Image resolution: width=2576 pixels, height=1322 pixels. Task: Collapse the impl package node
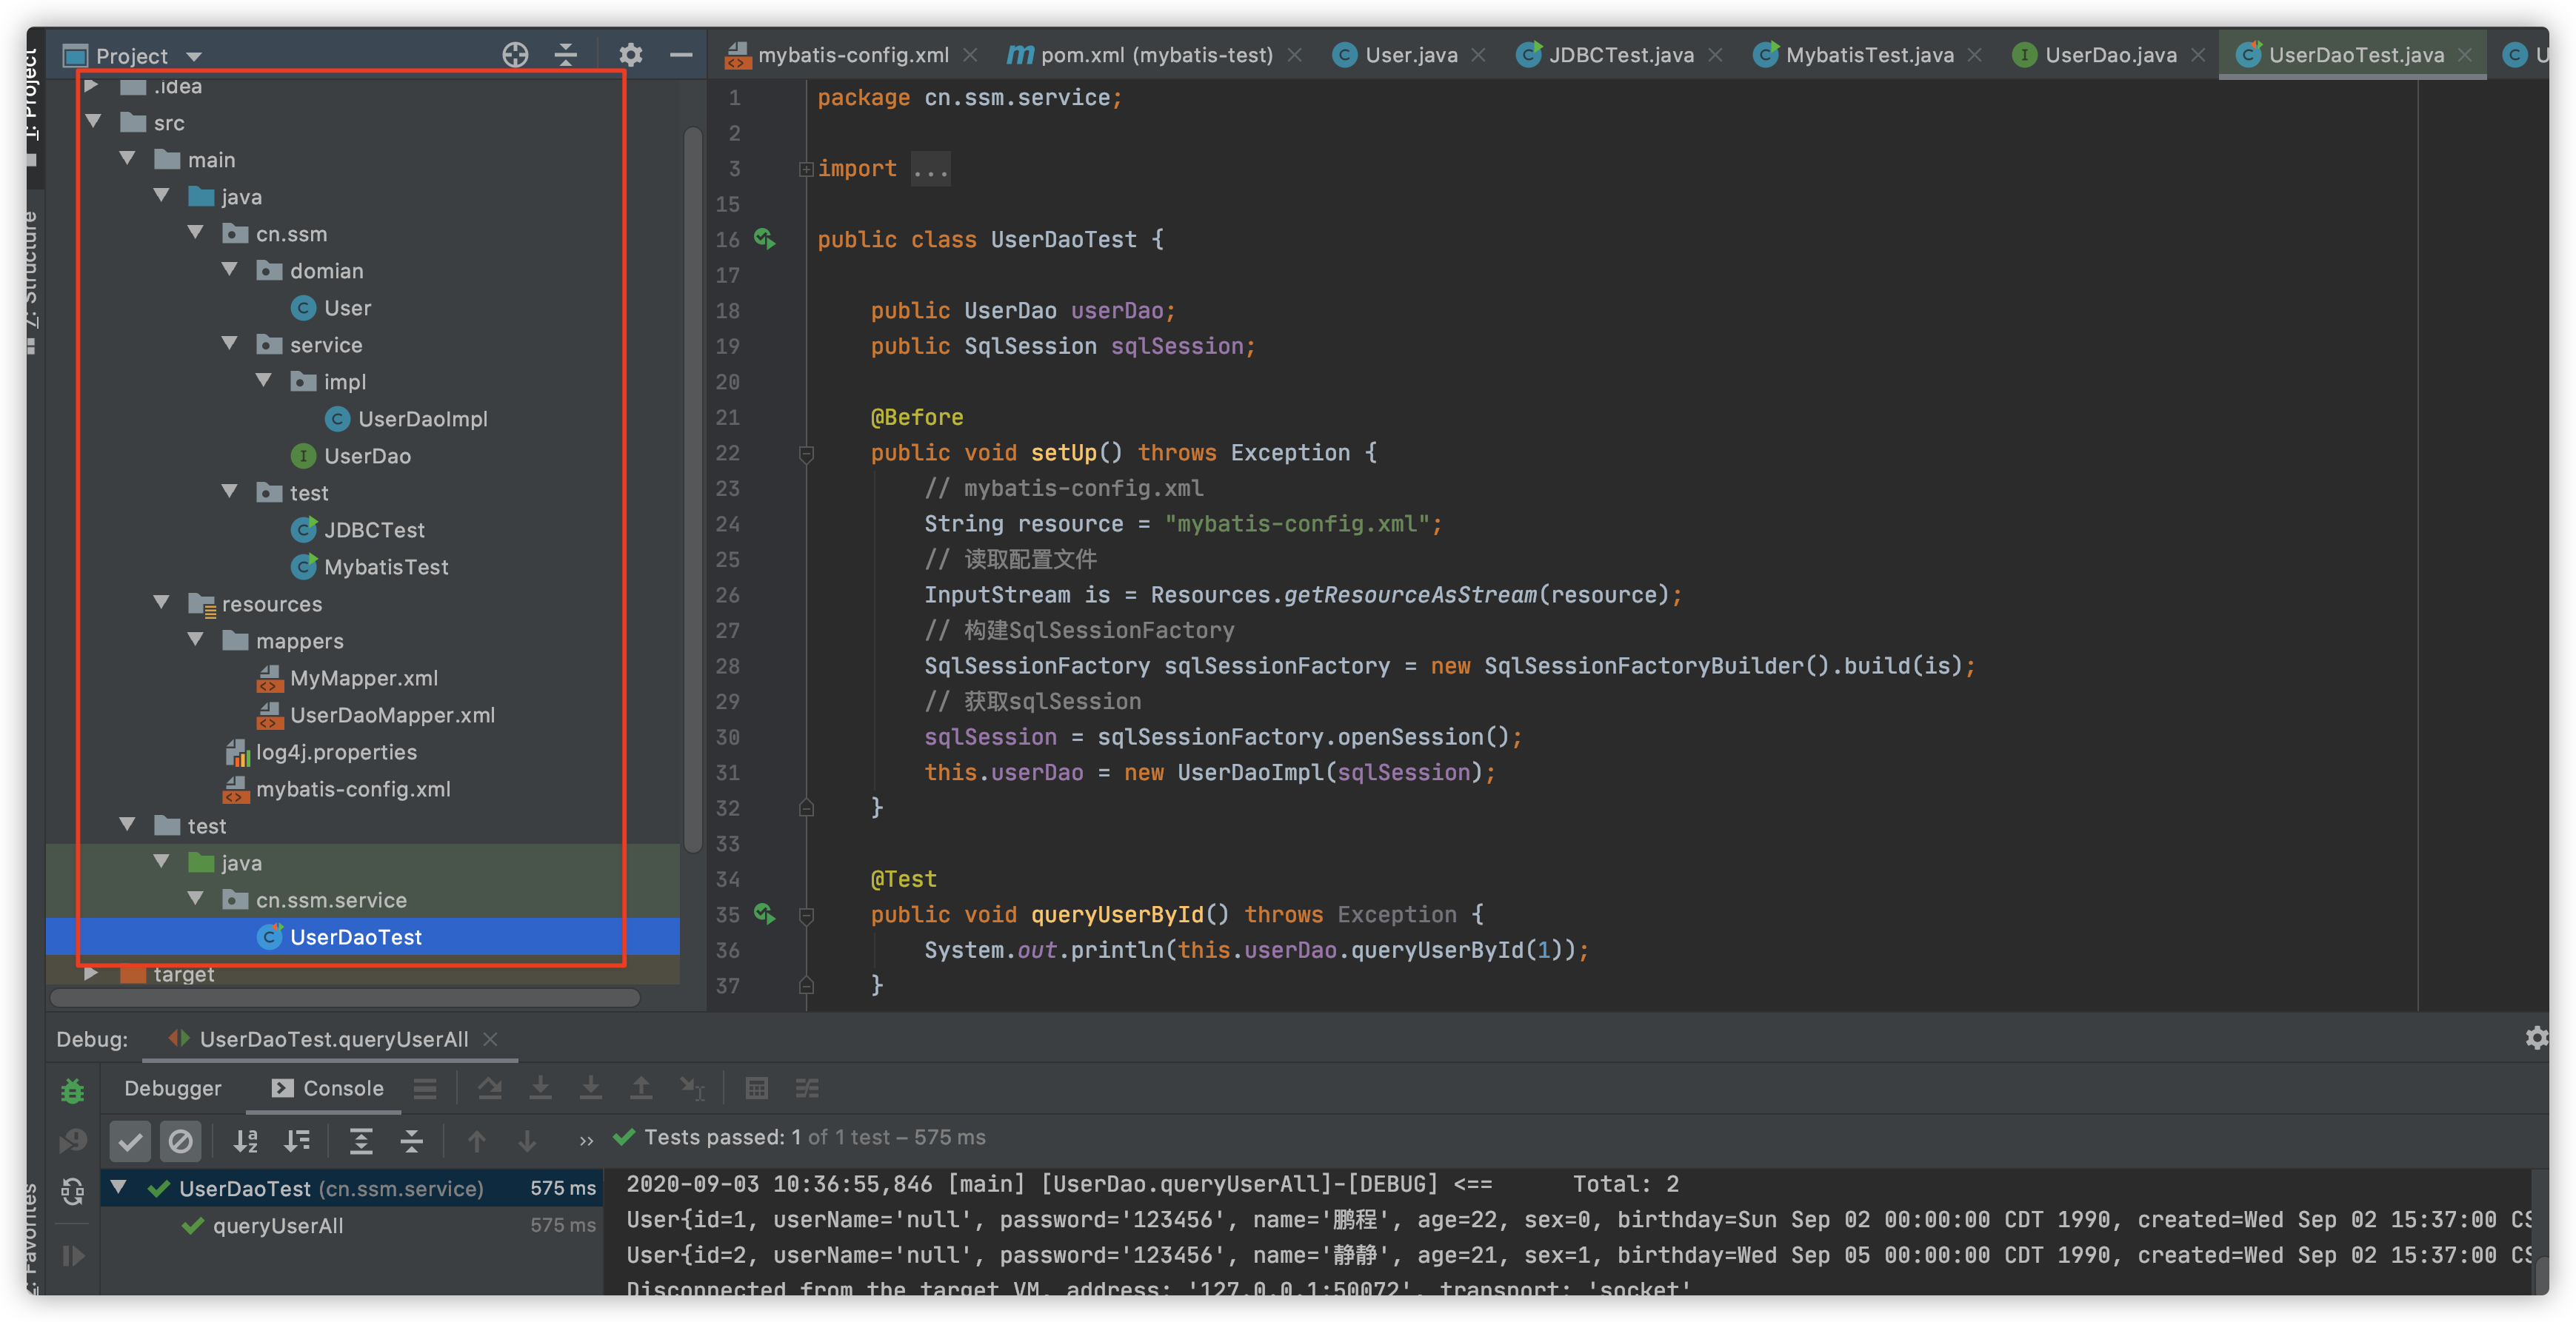264,380
